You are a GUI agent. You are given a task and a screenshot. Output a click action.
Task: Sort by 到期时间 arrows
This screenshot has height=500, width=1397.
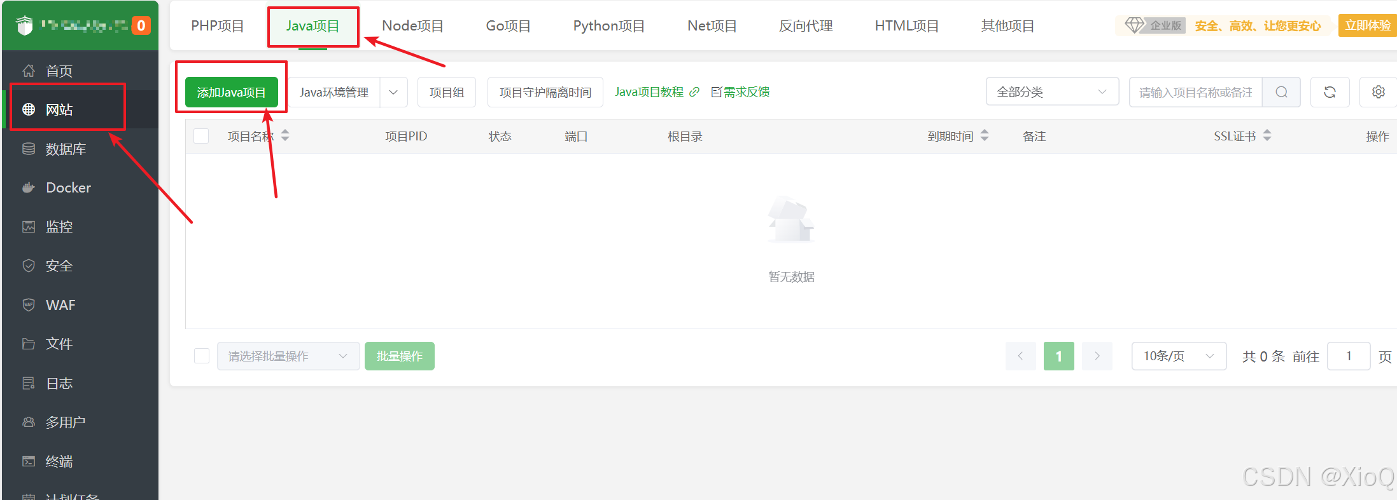pos(985,135)
